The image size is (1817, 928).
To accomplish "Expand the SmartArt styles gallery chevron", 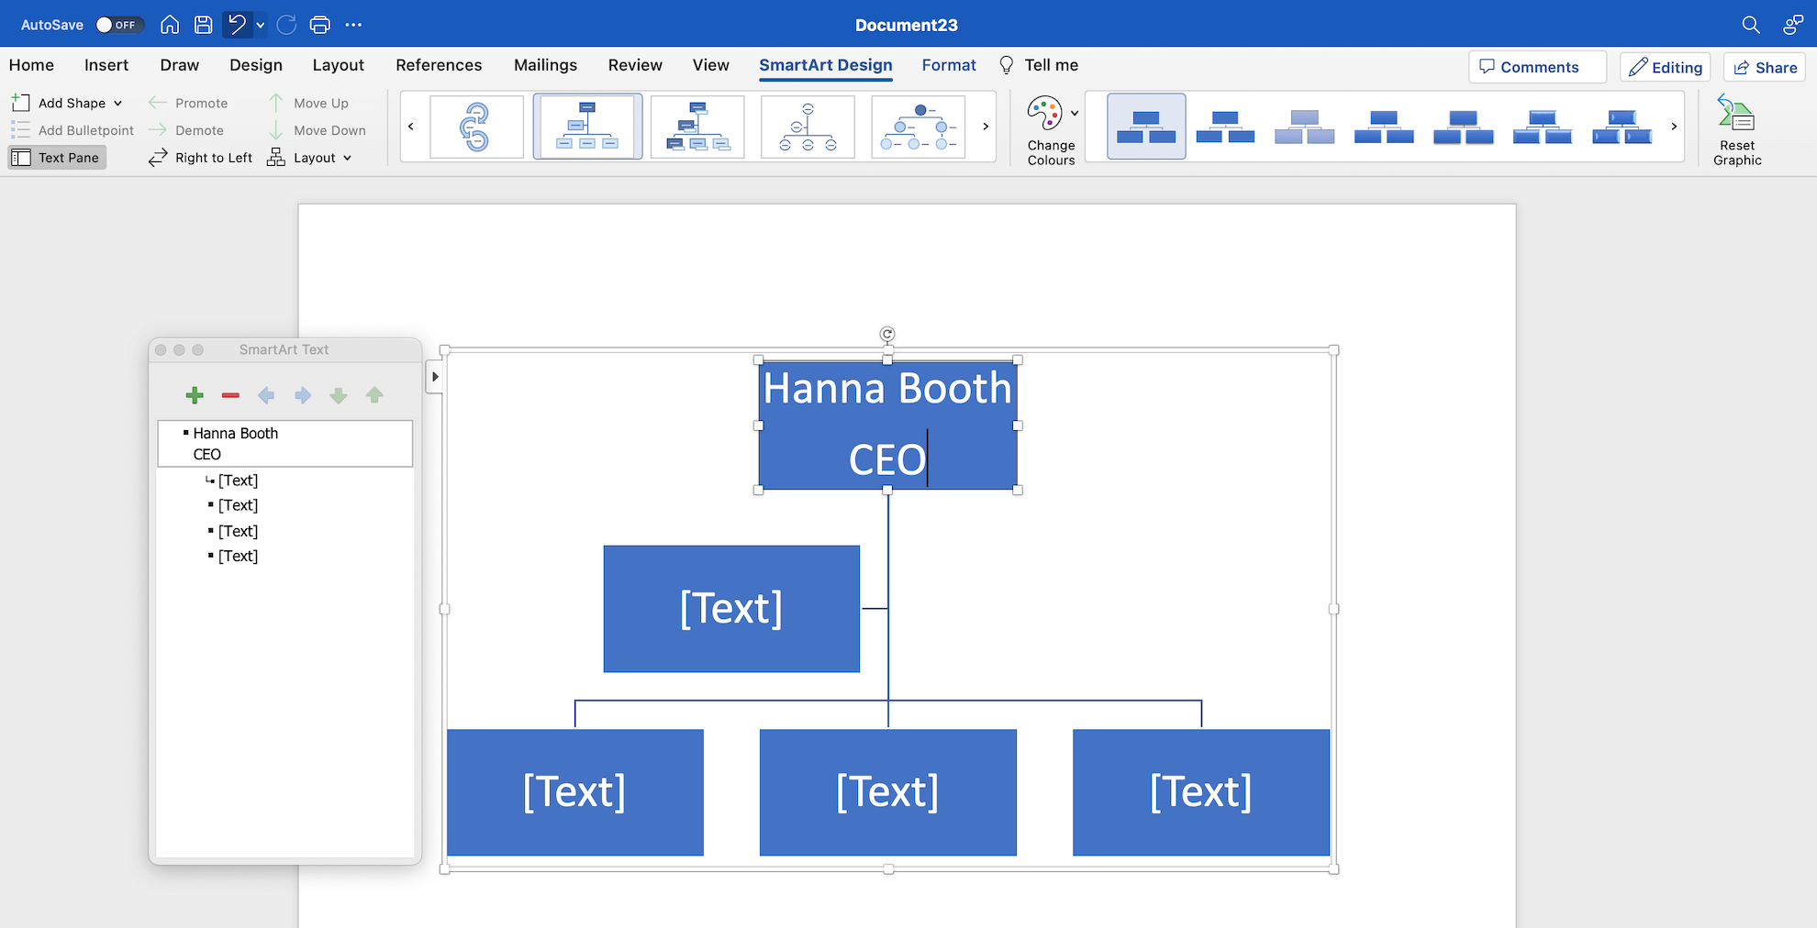I will coord(1674,127).
